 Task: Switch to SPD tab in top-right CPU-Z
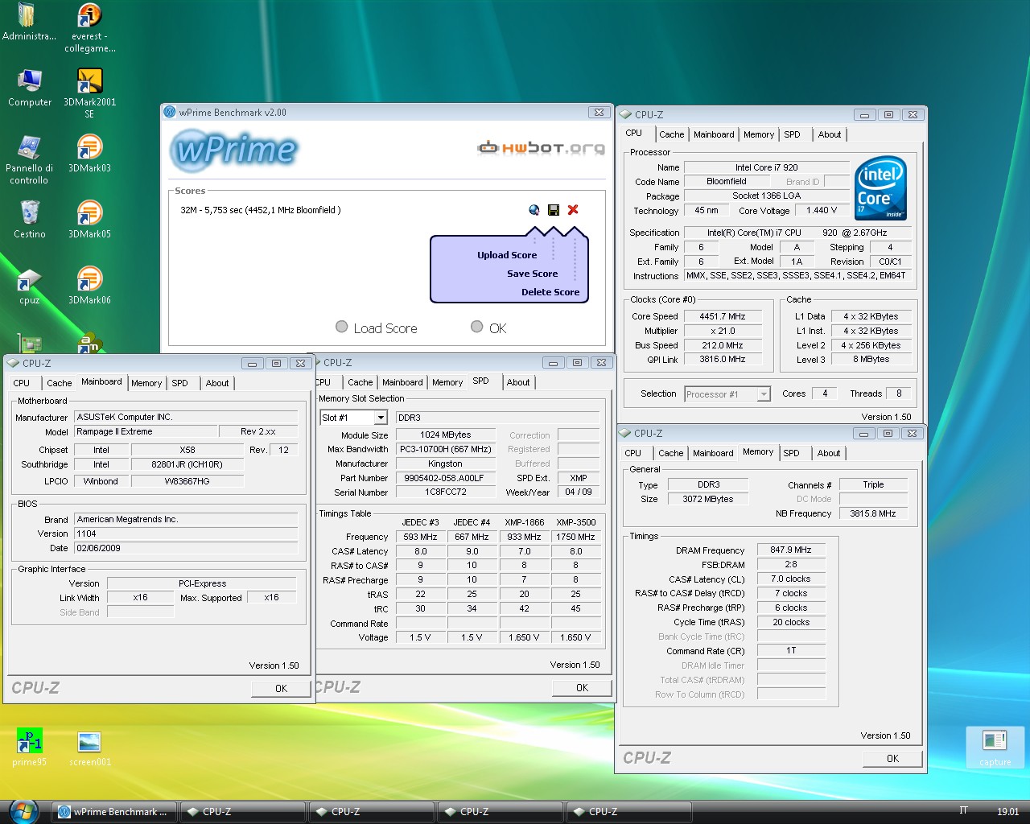tap(793, 134)
